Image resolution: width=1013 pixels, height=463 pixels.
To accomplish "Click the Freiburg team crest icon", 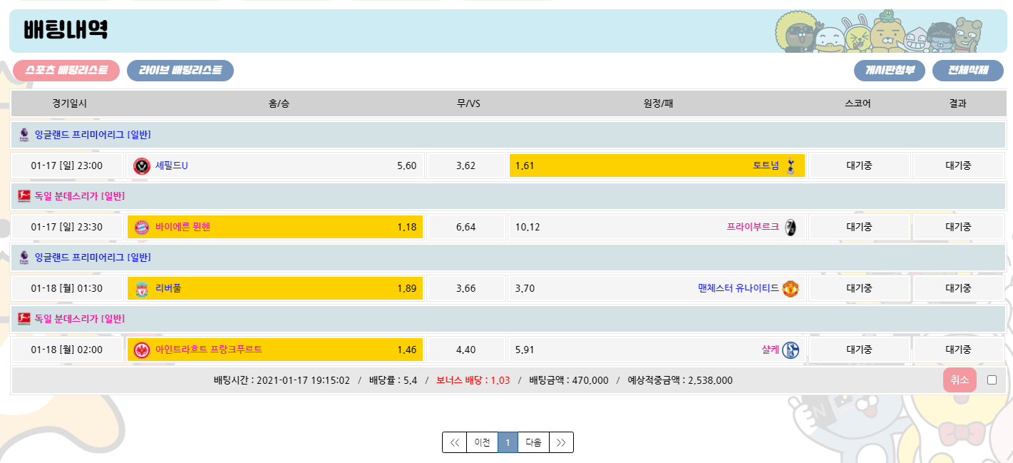I will [x=790, y=228].
